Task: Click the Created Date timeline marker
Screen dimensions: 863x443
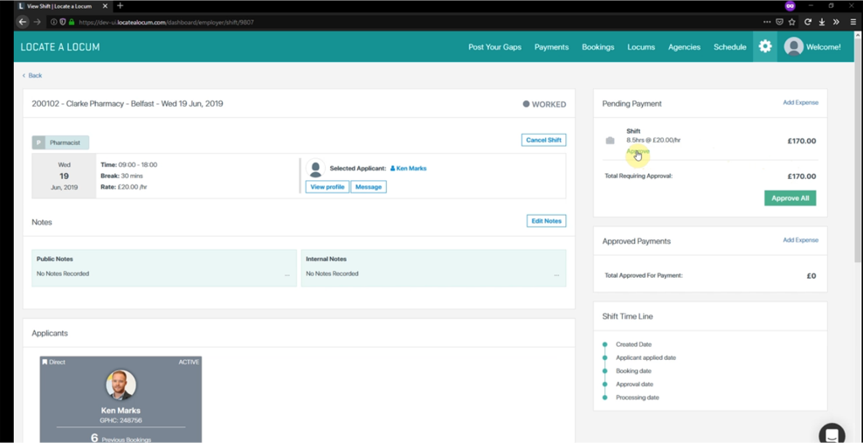Action: pos(604,344)
